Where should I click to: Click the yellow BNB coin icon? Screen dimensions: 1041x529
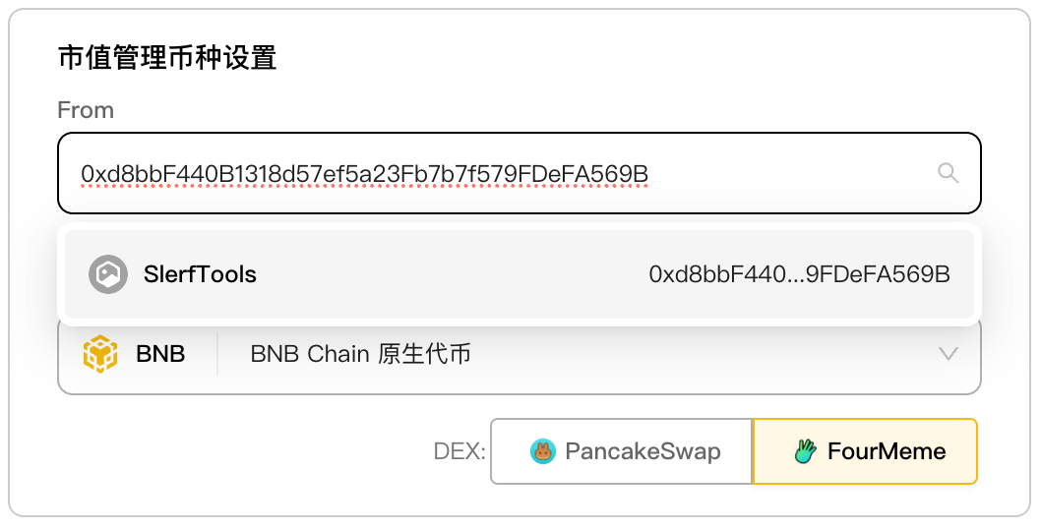coord(99,354)
